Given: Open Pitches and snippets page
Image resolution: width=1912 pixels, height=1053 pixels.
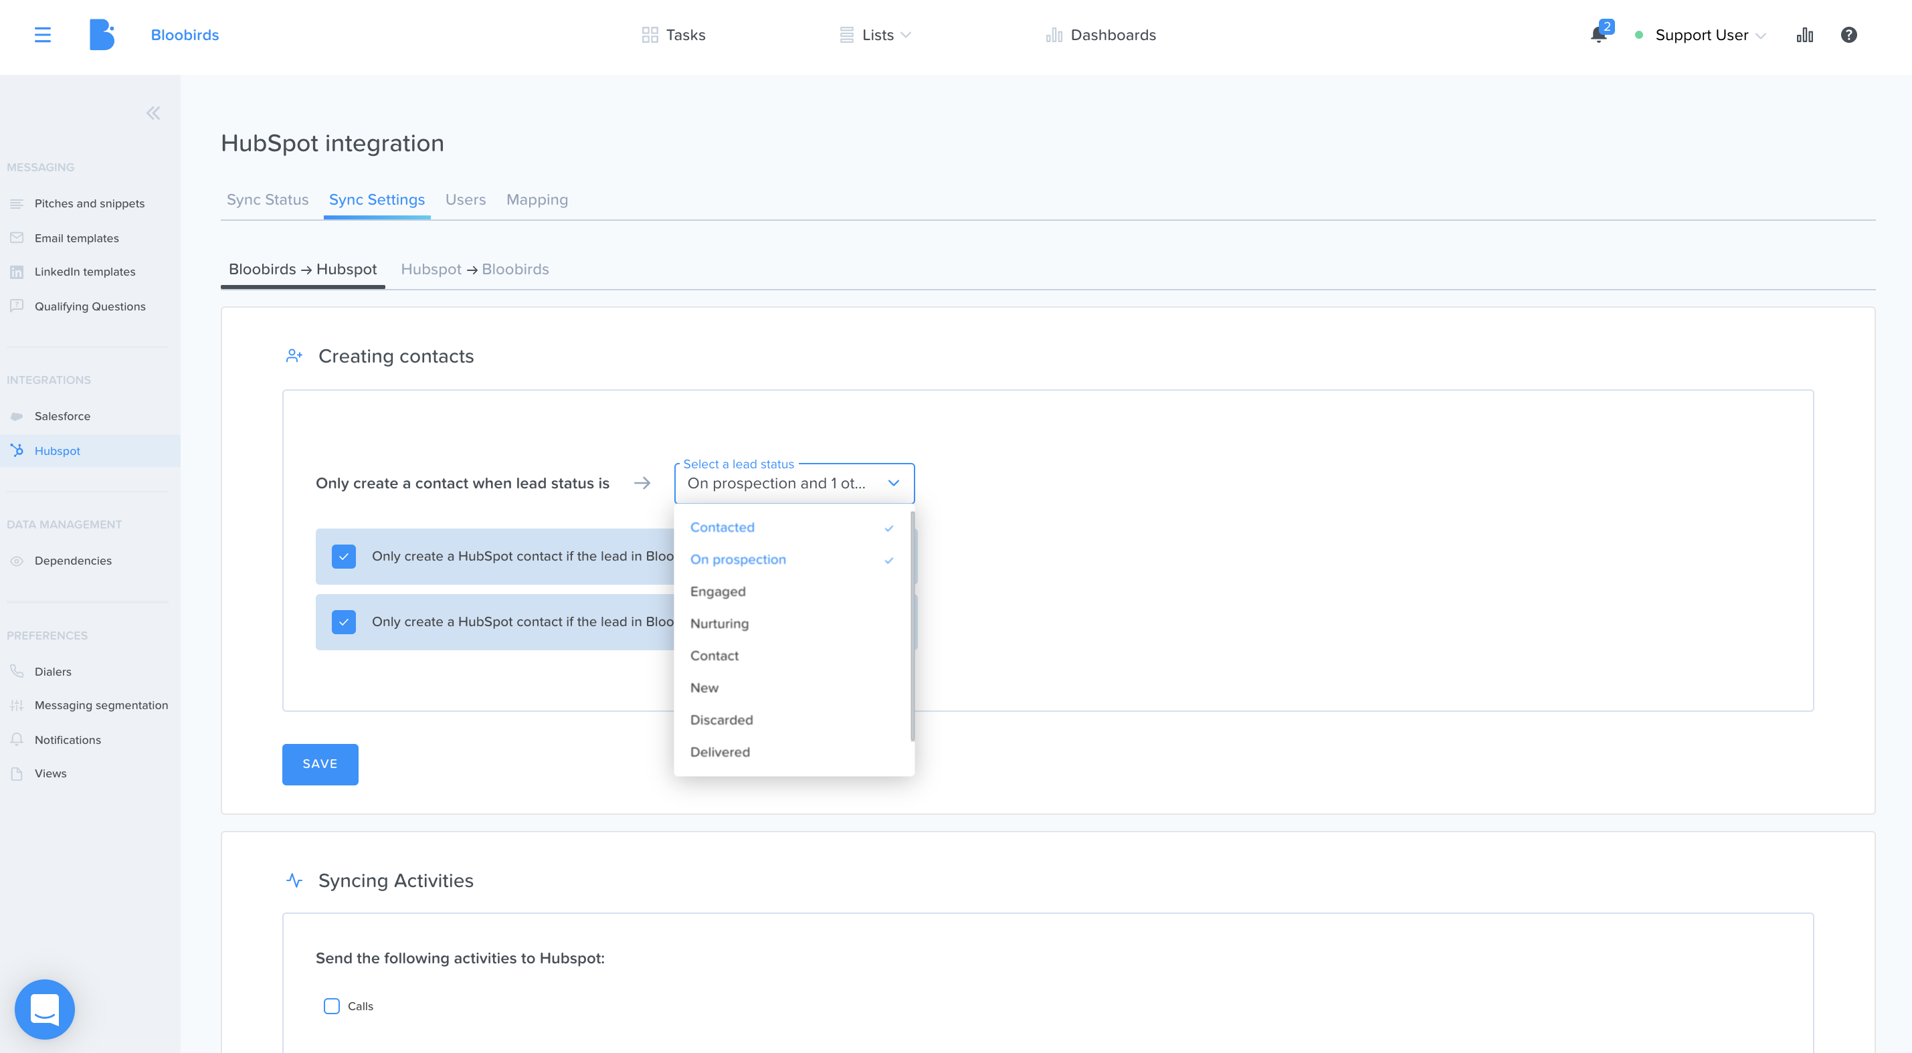Looking at the screenshot, I should click(x=90, y=203).
